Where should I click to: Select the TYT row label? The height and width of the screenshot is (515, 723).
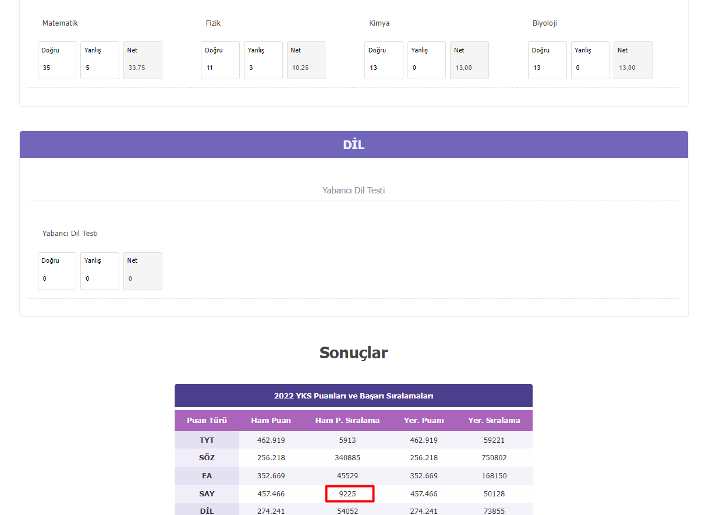tap(207, 440)
